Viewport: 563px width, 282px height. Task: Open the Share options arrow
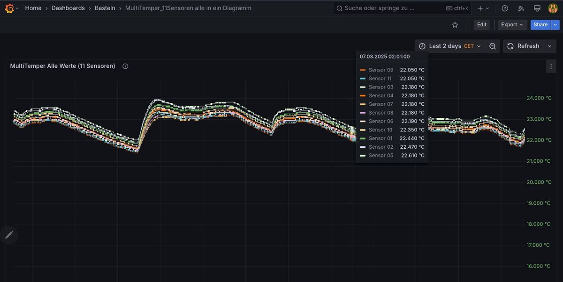tap(555, 25)
